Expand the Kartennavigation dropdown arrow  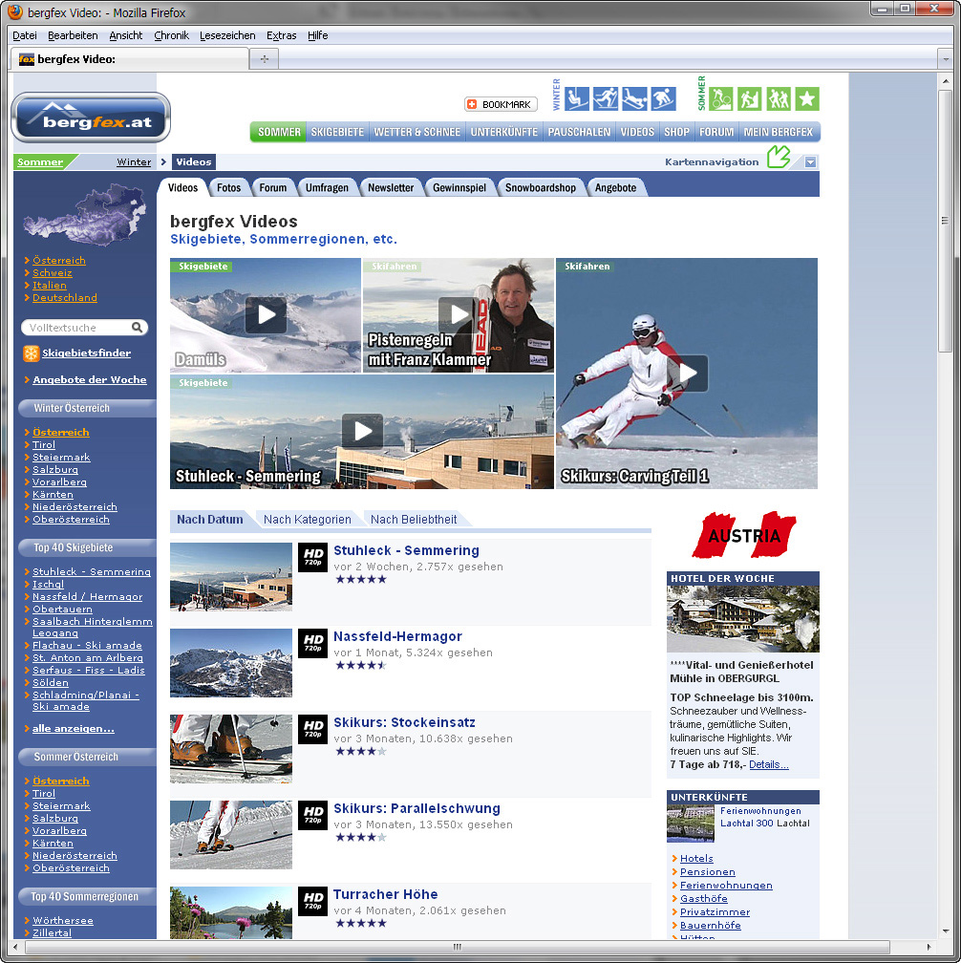(810, 162)
